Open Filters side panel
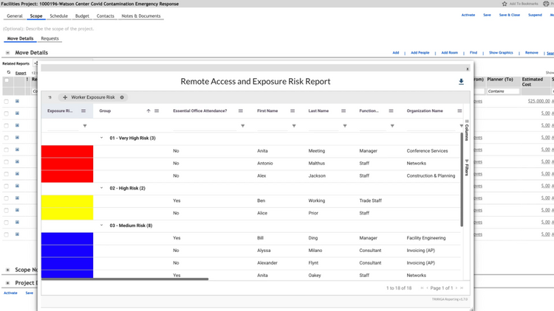This screenshot has width=554, height=311. click(467, 168)
